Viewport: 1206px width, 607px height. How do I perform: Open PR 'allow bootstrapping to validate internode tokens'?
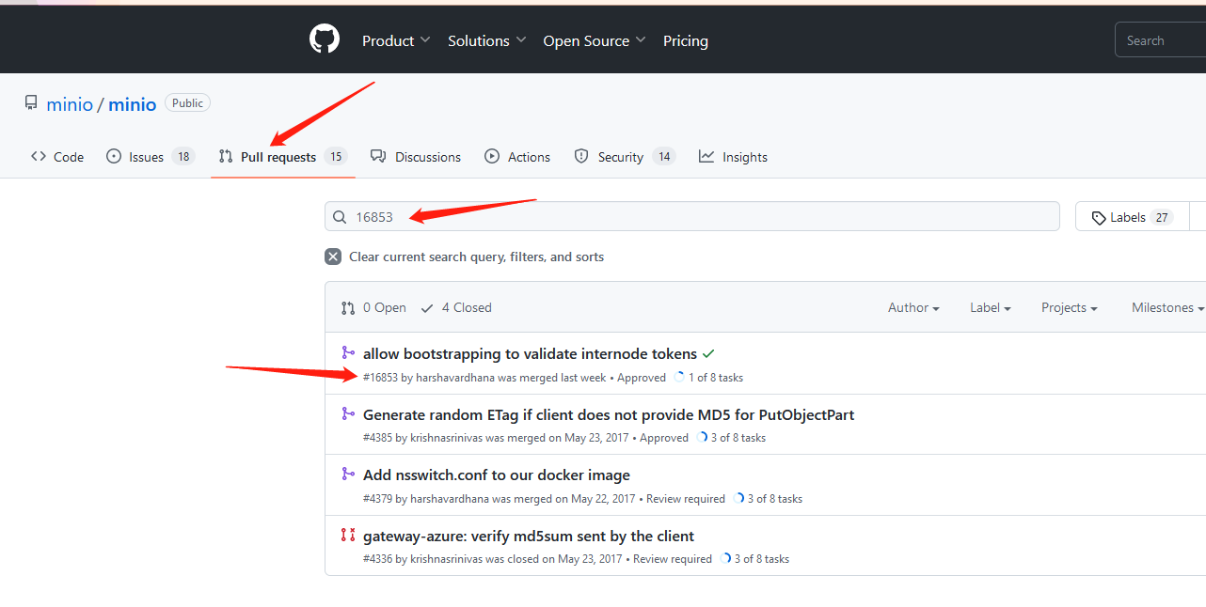coord(530,354)
